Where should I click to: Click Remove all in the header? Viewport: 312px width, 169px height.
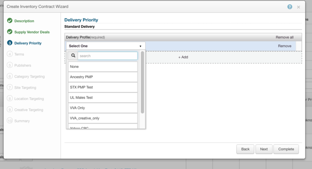(285, 37)
